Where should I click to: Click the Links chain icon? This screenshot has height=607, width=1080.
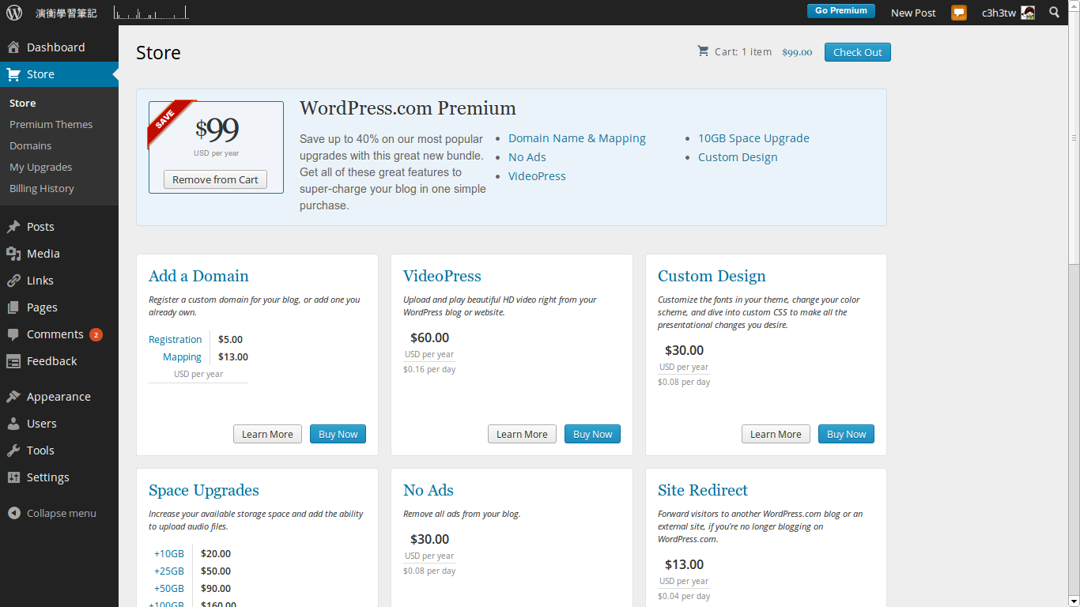(x=13, y=281)
